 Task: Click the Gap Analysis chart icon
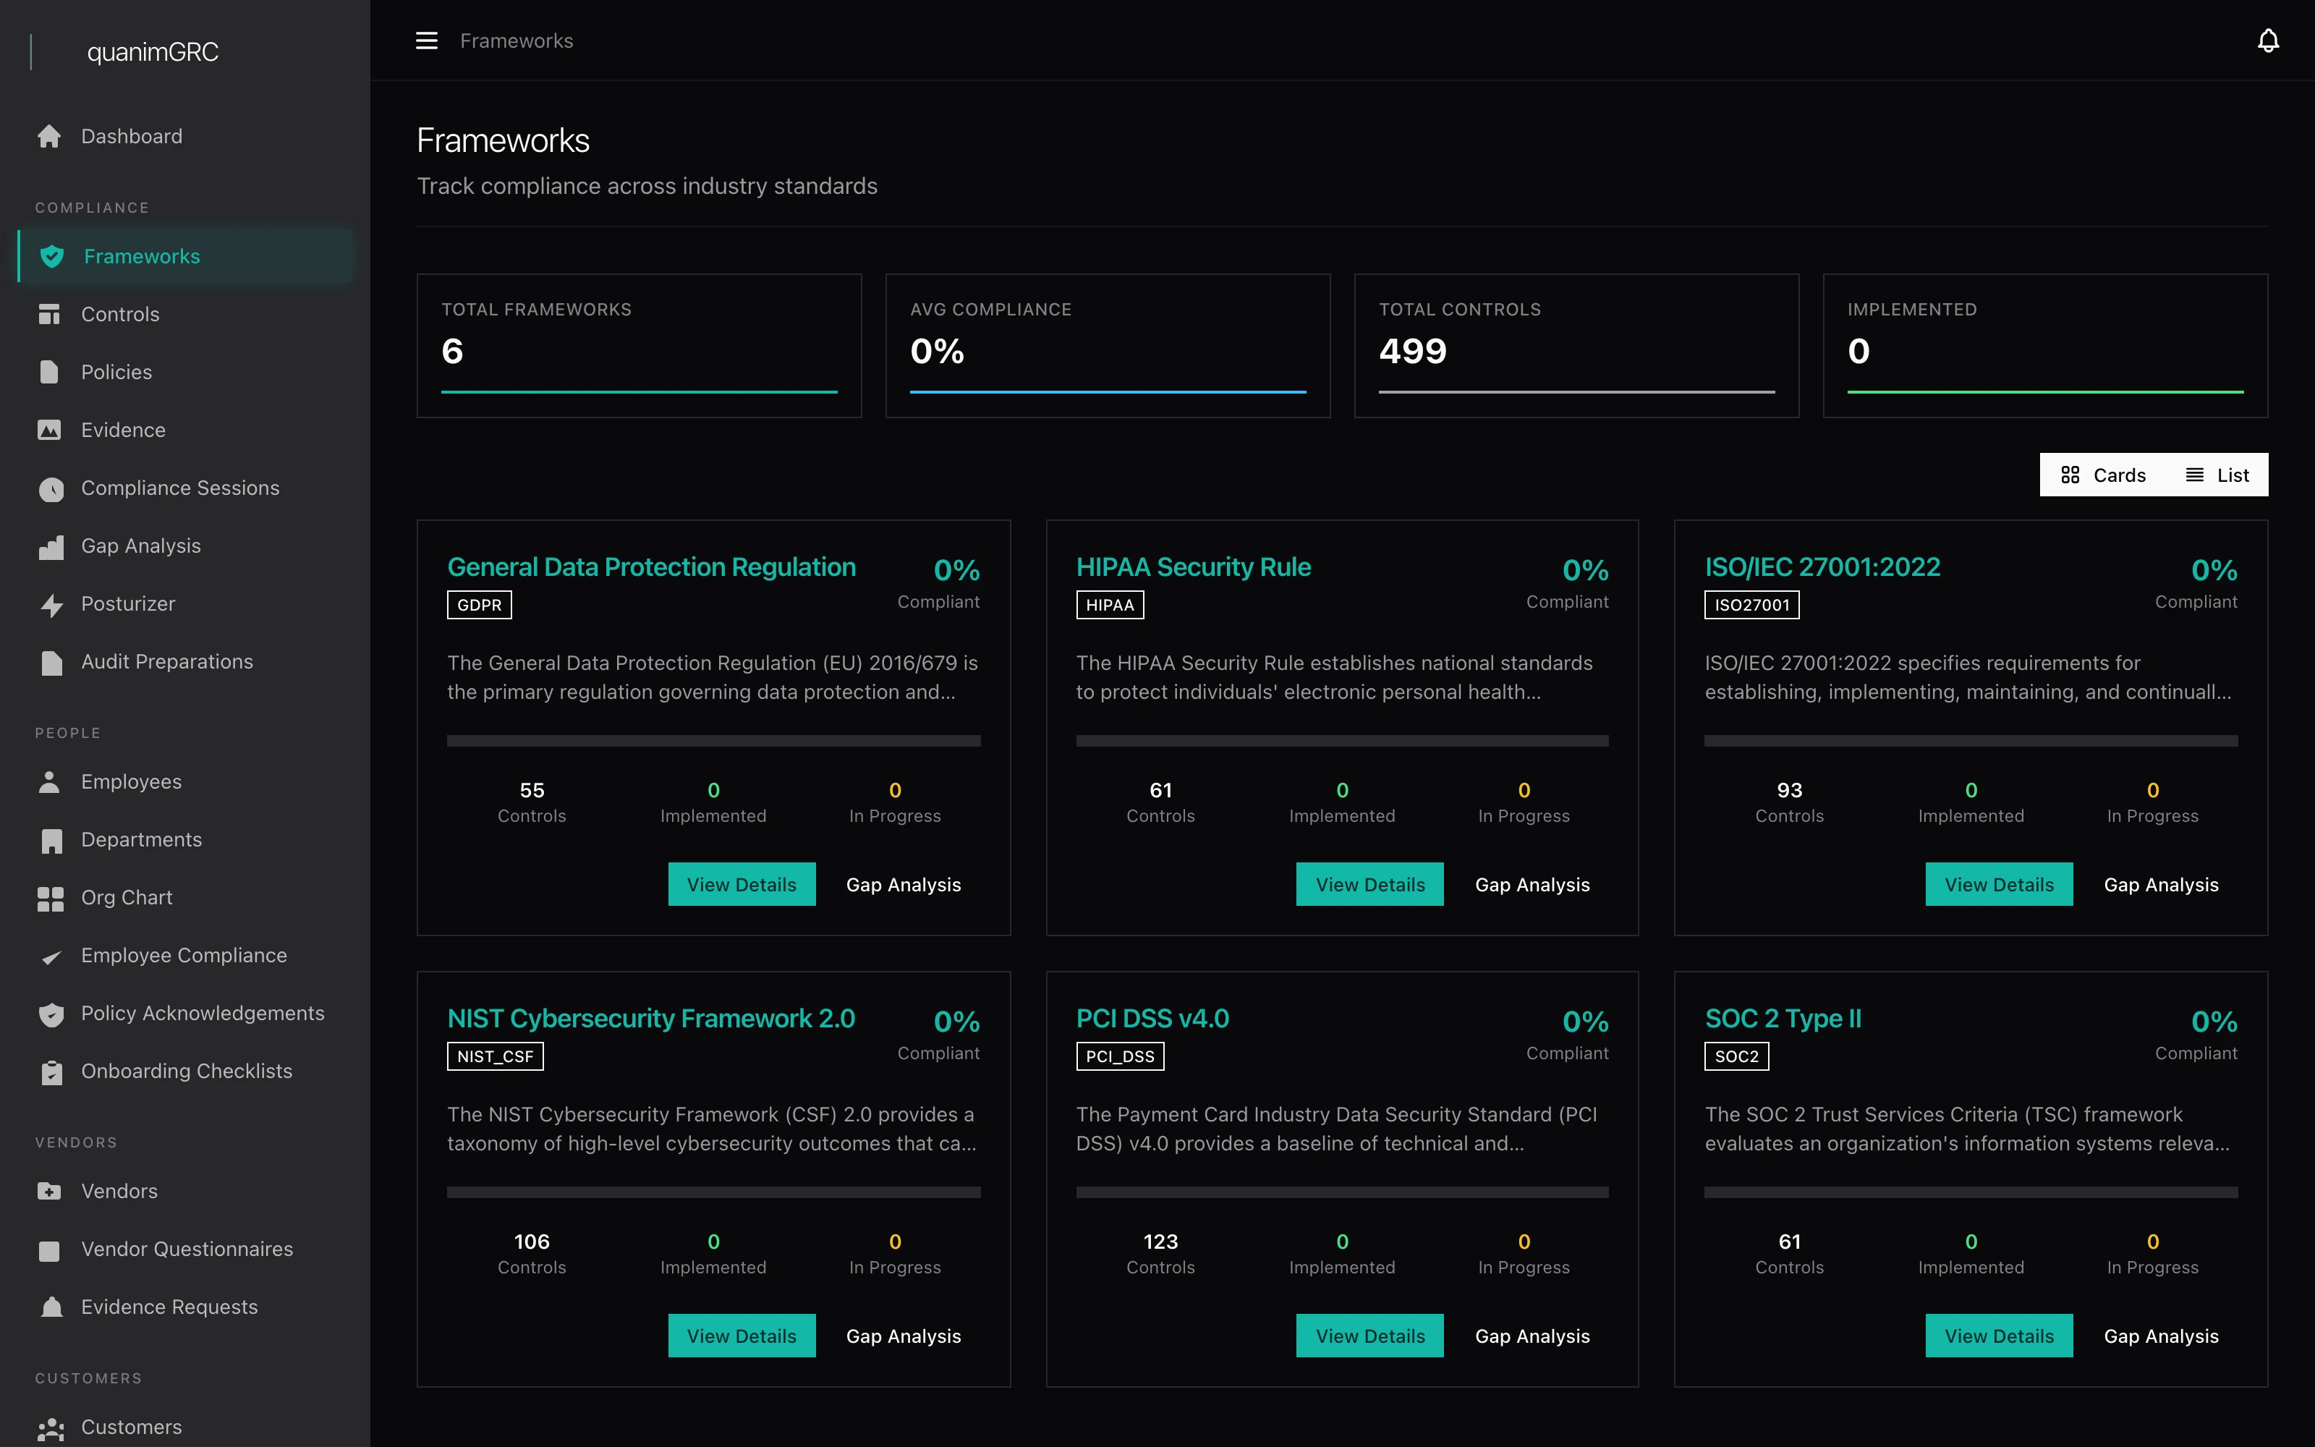point(51,546)
